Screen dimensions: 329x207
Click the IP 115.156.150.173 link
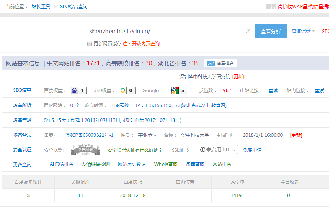coord(181,105)
